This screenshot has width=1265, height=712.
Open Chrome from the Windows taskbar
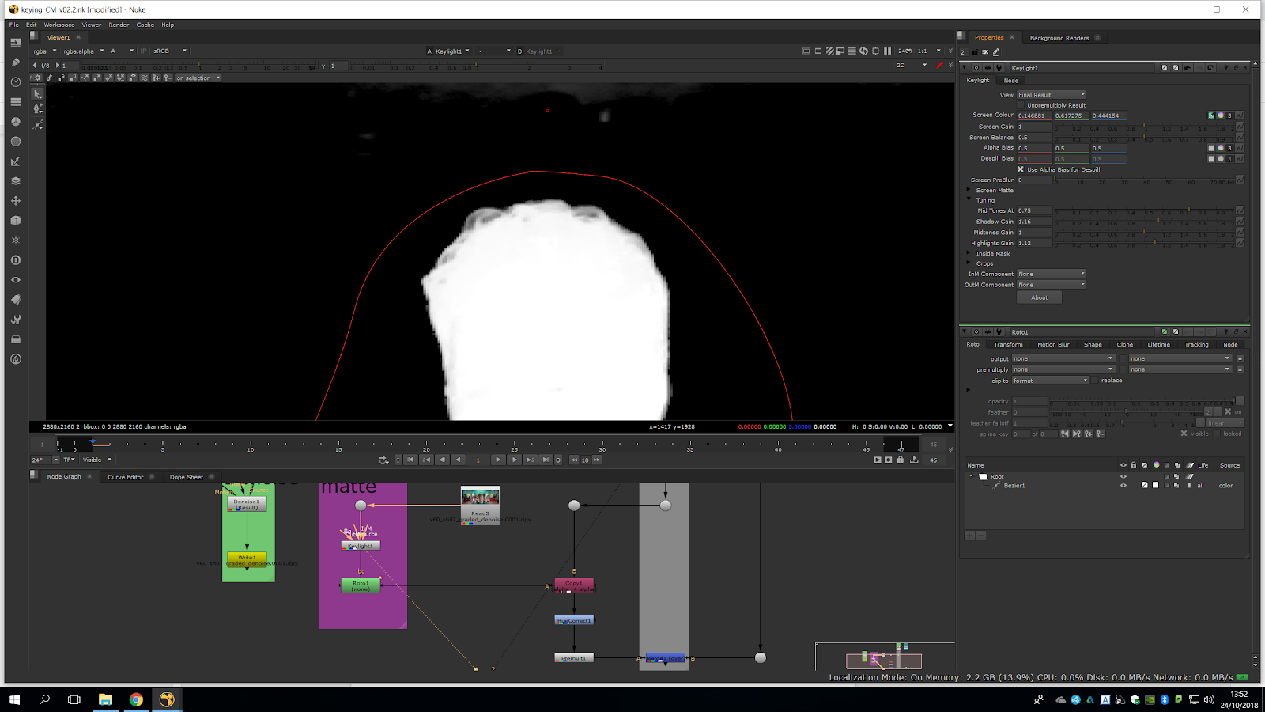(136, 699)
